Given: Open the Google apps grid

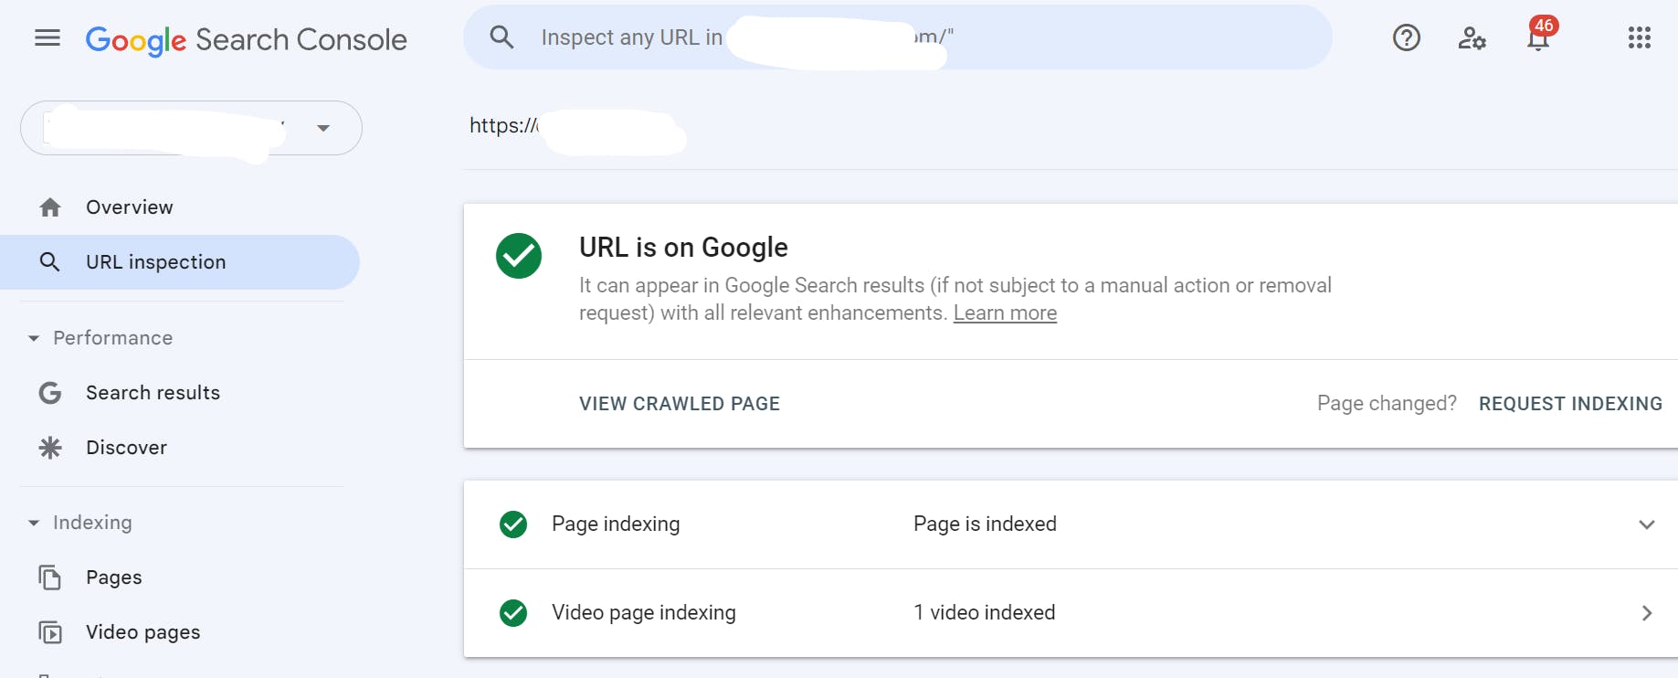Looking at the screenshot, I should pyautogui.click(x=1639, y=37).
